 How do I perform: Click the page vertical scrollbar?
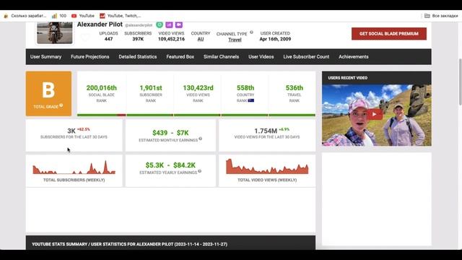tap(460, 82)
